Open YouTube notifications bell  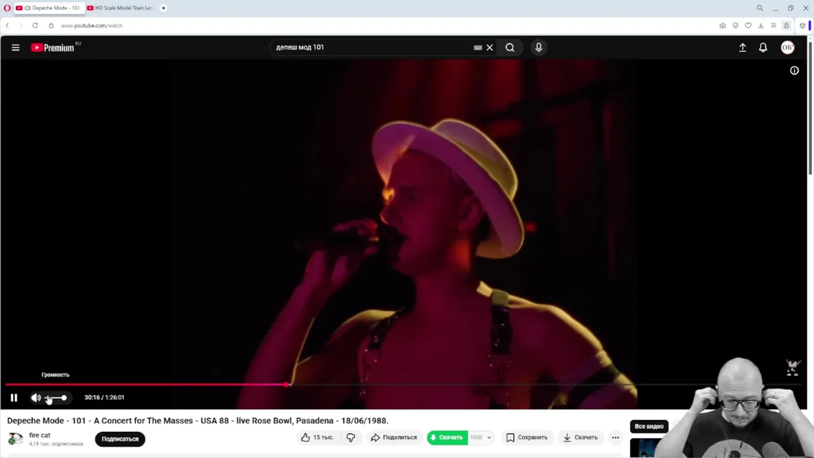click(763, 47)
